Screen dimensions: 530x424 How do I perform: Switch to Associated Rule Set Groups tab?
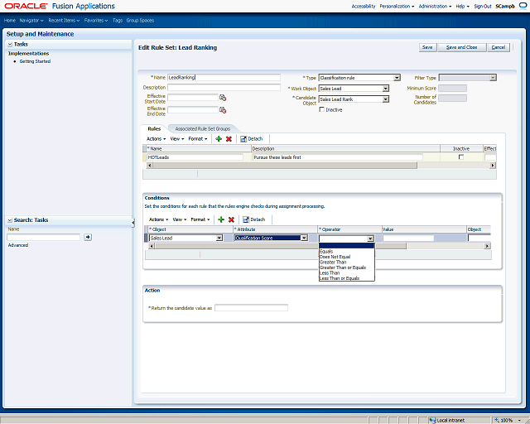tap(202, 129)
